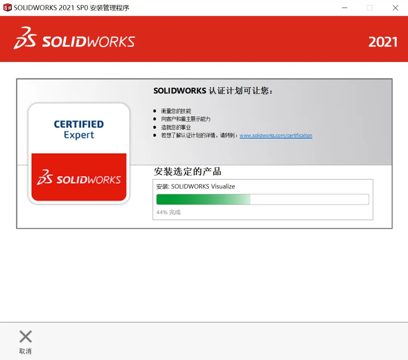Click the '向客户和雇主展示能力' bullet text
408x360 pixels.
pyautogui.click(x=185, y=119)
